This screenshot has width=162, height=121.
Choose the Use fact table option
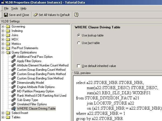tap(79, 43)
